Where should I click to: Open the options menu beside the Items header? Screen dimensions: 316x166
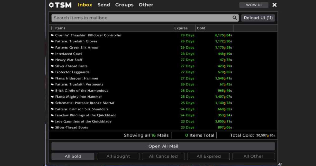pos(51,28)
